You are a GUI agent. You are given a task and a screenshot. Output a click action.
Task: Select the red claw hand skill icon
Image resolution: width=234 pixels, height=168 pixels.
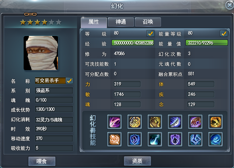[195, 122]
